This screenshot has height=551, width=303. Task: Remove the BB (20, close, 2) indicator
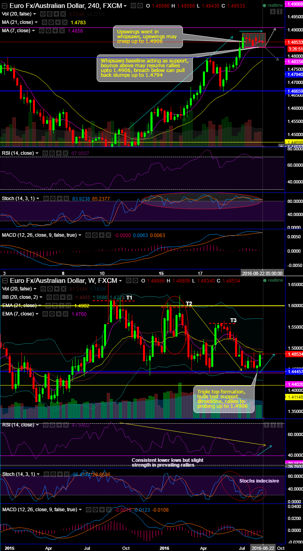tap(69, 297)
